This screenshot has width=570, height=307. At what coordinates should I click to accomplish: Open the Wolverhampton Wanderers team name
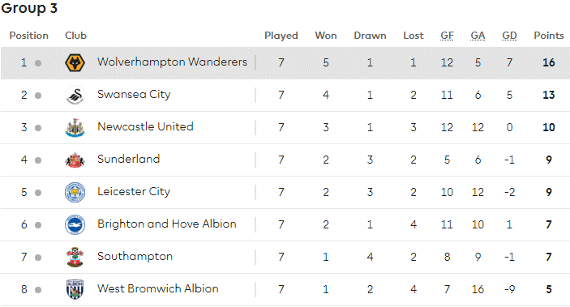[x=173, y=62]
